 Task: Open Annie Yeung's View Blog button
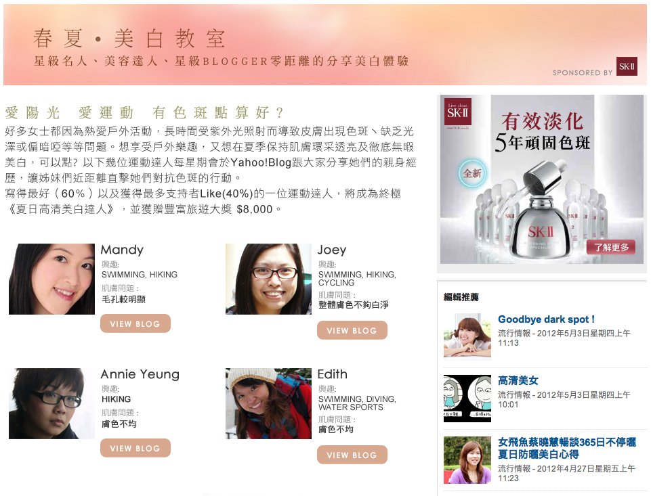pos(135,448)
